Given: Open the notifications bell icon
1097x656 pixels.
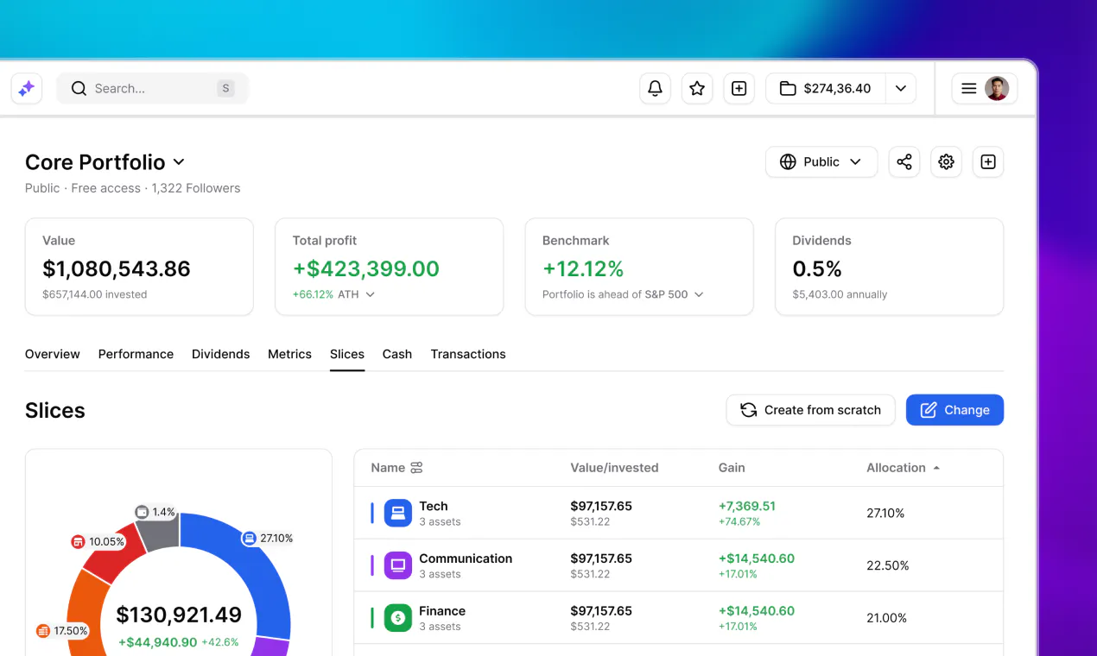Looking at the screenshot, I should click(655, 88).
